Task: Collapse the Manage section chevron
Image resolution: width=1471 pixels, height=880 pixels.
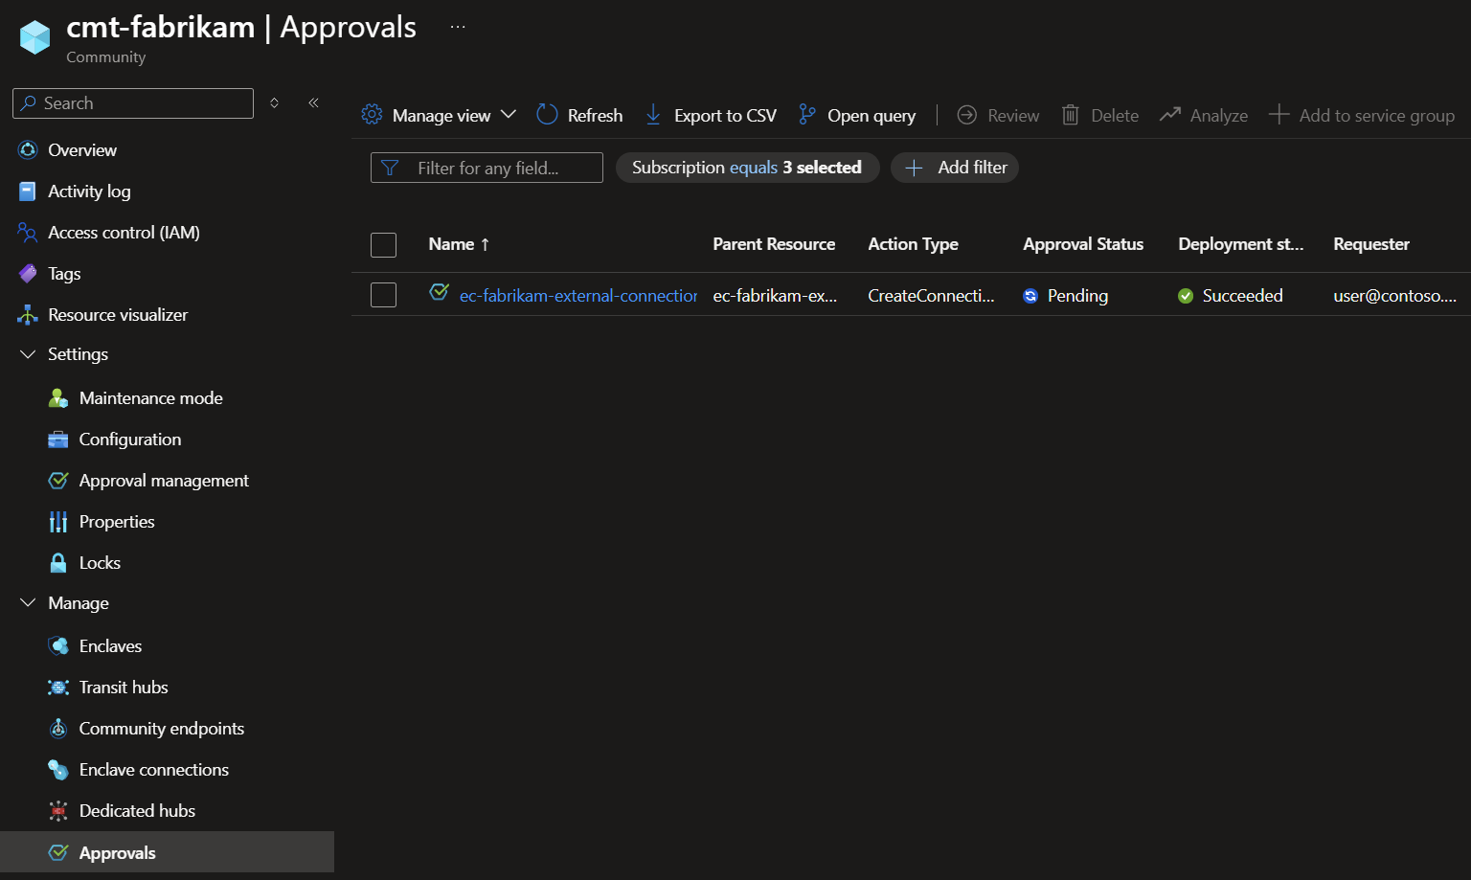Action: [28, 603]
